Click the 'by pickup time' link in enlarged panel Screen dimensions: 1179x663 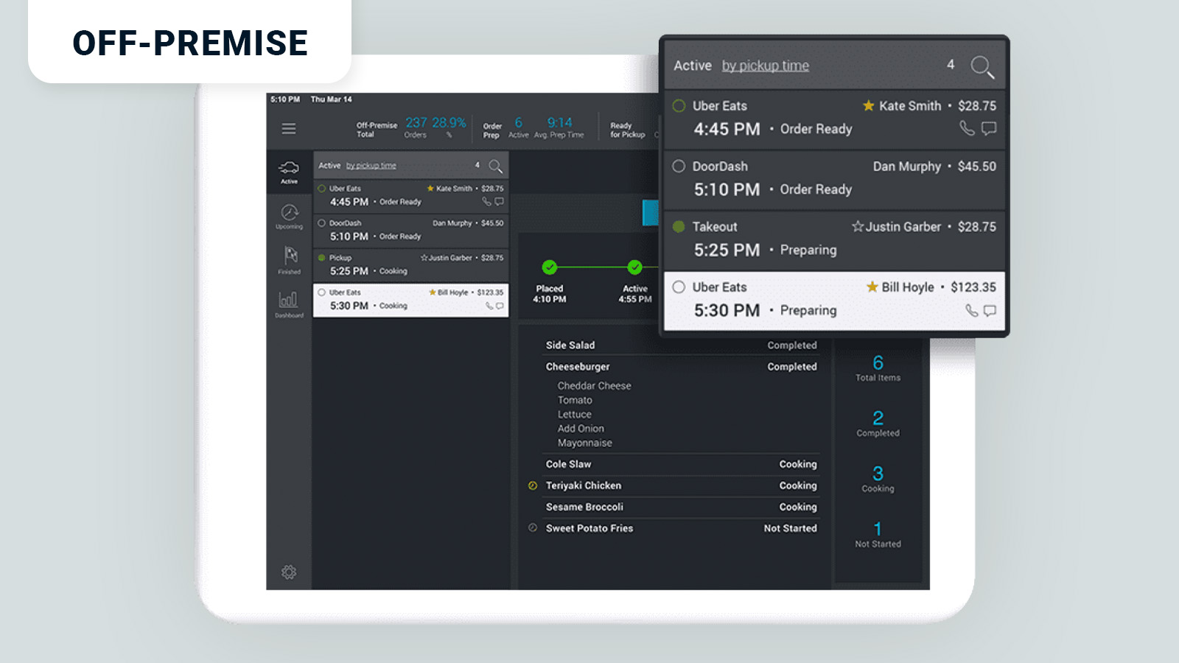[766, 66]
